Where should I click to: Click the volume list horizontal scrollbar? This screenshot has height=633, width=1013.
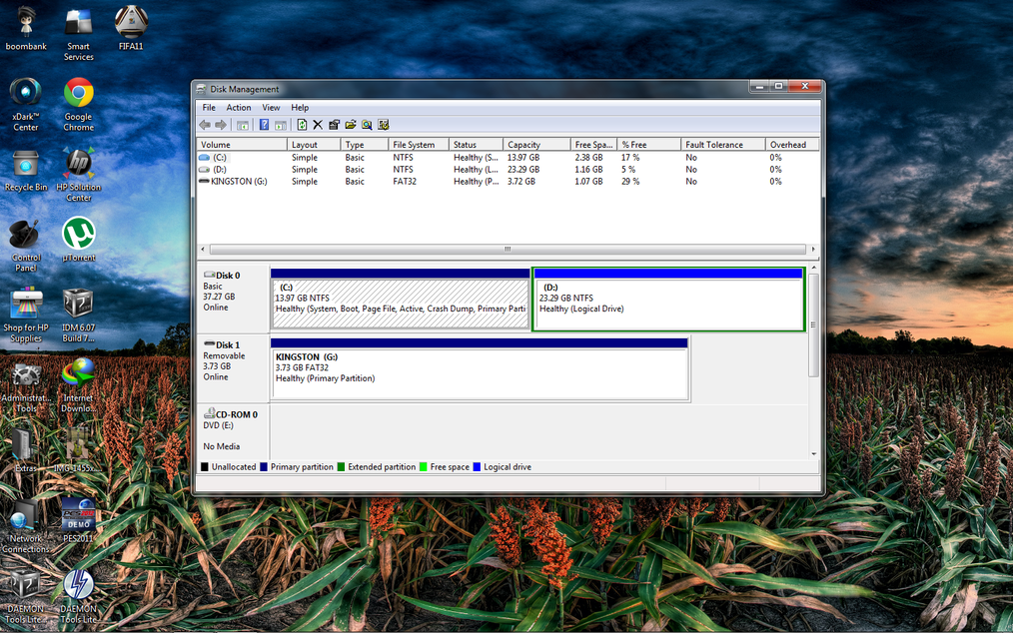(x=507, y=249)
